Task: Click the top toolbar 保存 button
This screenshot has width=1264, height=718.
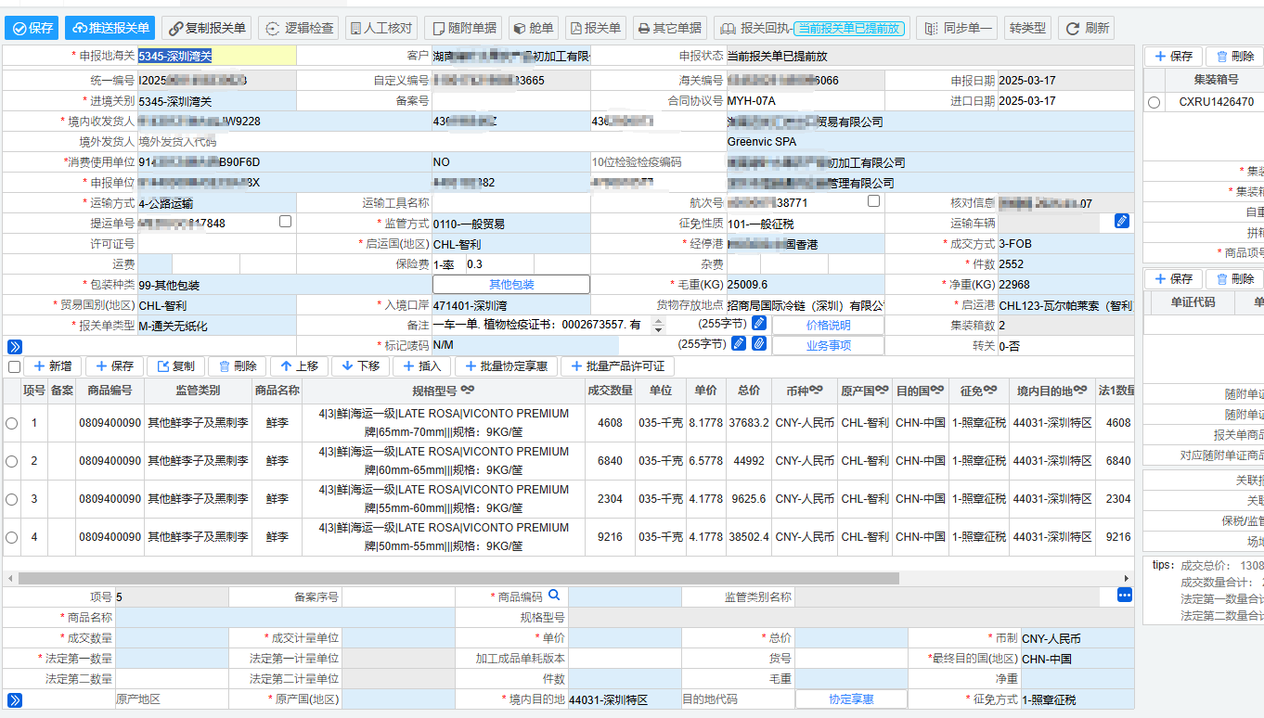Action: click(x=31, y=28)
